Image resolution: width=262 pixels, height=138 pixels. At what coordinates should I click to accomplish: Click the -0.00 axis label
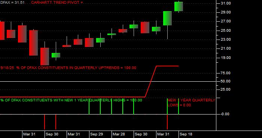(x=225, y=114)
